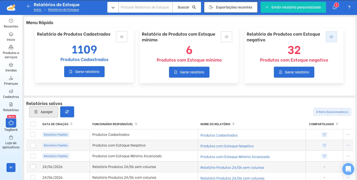Open Vendas in the sidebar
The height and width of the screenshot is (180, 357).
pyautogui.click(x=11, y=67)
